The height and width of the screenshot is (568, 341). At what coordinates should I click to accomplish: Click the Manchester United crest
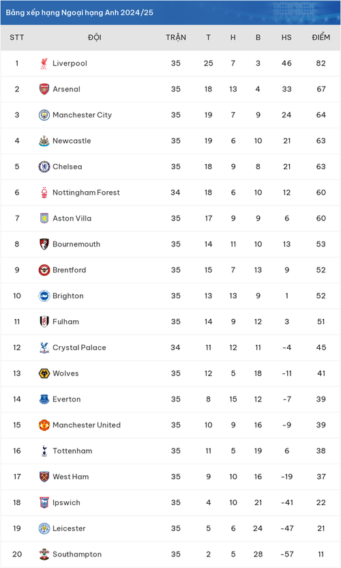[x=44, y=425]
